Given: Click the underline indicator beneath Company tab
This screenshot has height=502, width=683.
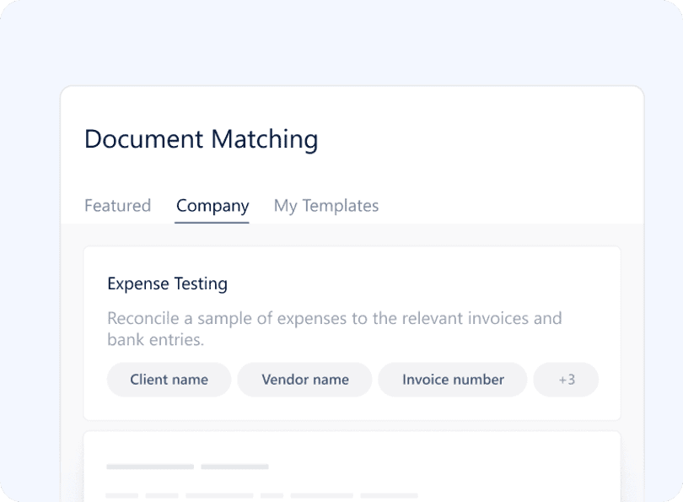Looking at the screenshot, I should pos(212,222).
